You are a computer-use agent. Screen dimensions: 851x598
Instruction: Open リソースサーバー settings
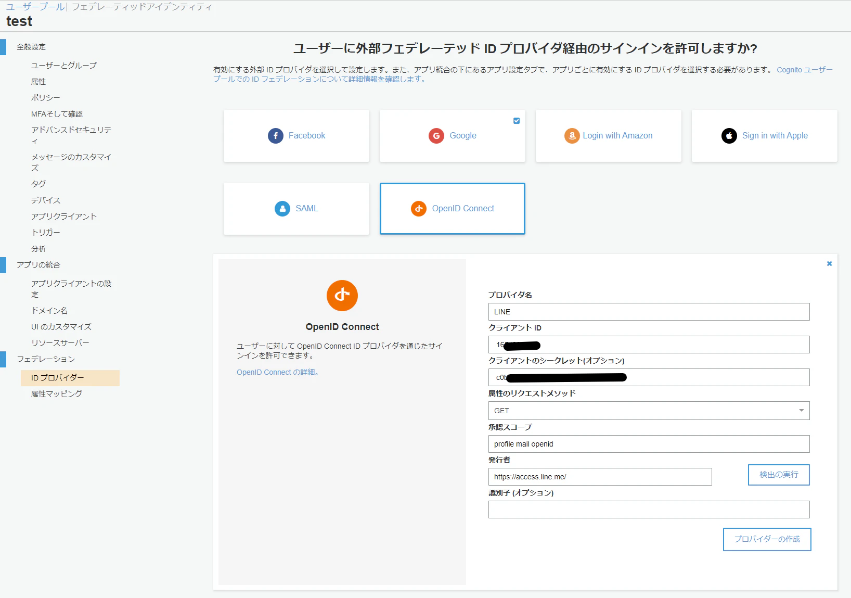coord(60,342)
